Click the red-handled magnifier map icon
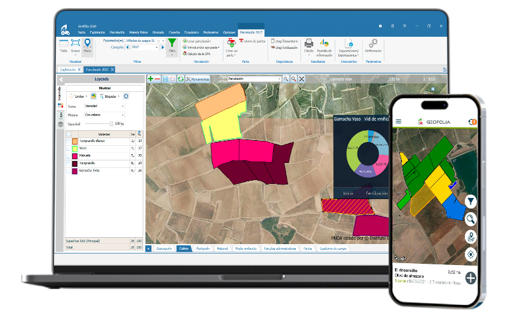508x317 pixels. click(293, 79)
